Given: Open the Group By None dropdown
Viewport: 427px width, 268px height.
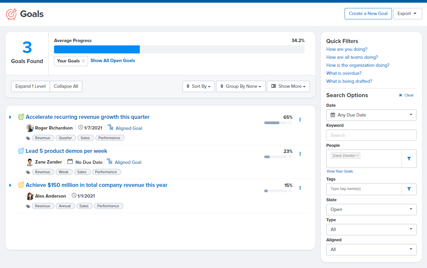Looking at the screenshot, I should [x=241, y=86].
